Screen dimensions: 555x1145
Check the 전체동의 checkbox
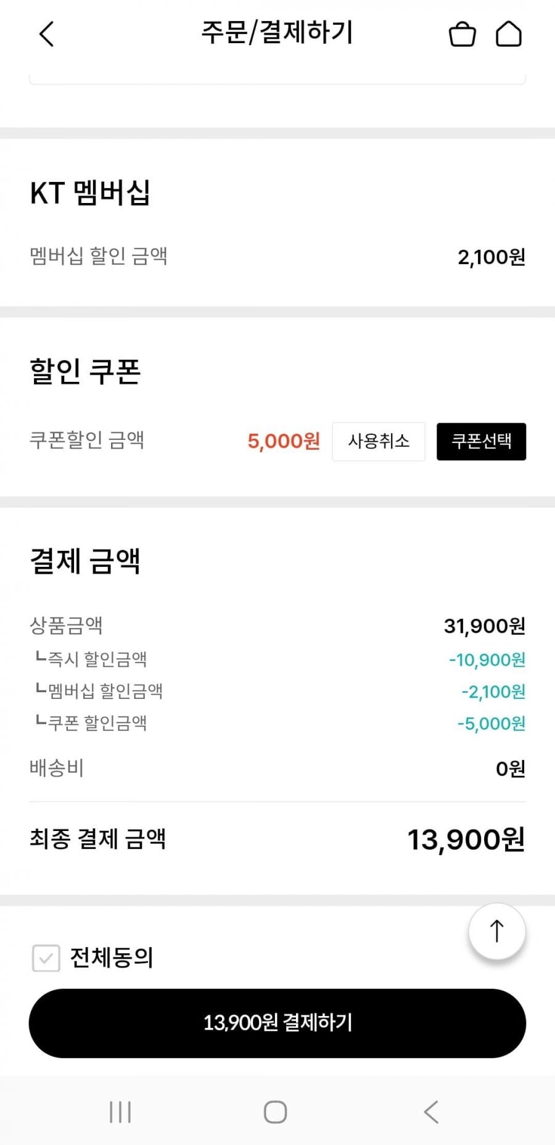click(46, 958)
